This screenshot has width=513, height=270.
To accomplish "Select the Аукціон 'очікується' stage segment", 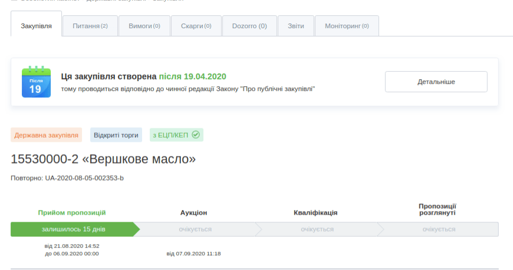I will coord(195,229).
